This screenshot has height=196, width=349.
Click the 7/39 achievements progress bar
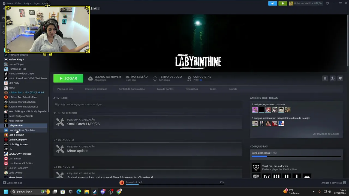coord(296,157)
